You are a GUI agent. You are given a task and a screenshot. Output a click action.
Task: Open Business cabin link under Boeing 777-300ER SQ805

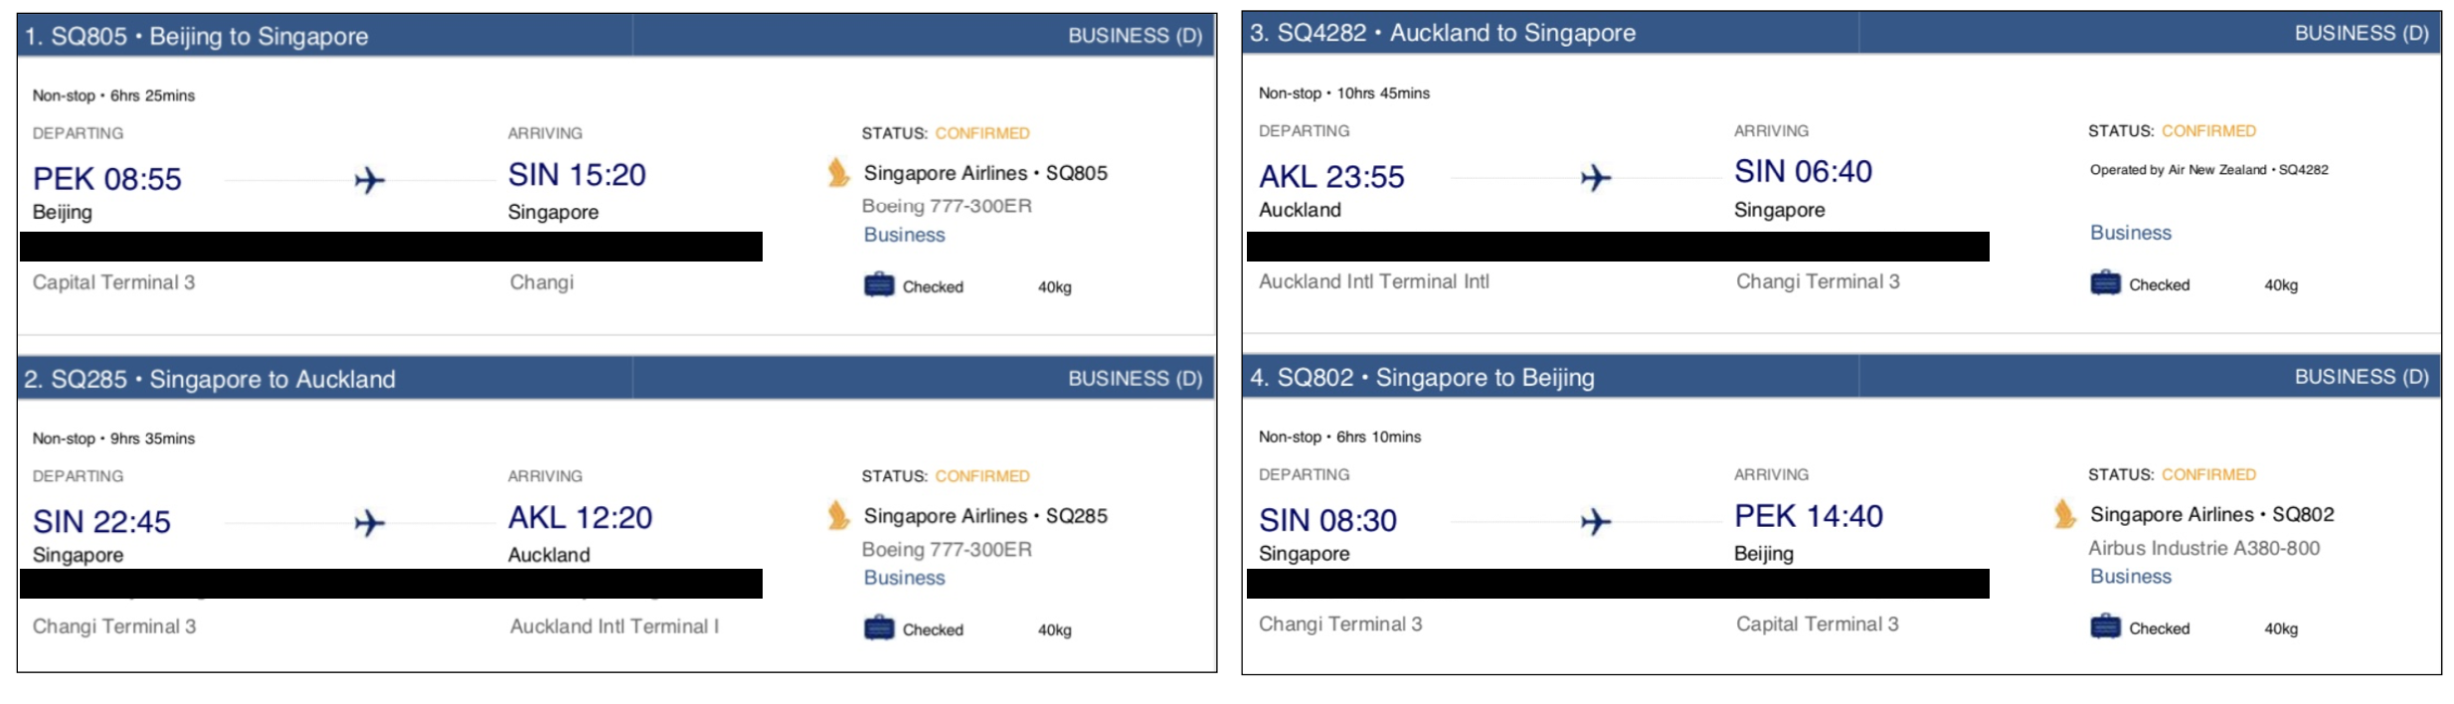(x=904, y=235)
